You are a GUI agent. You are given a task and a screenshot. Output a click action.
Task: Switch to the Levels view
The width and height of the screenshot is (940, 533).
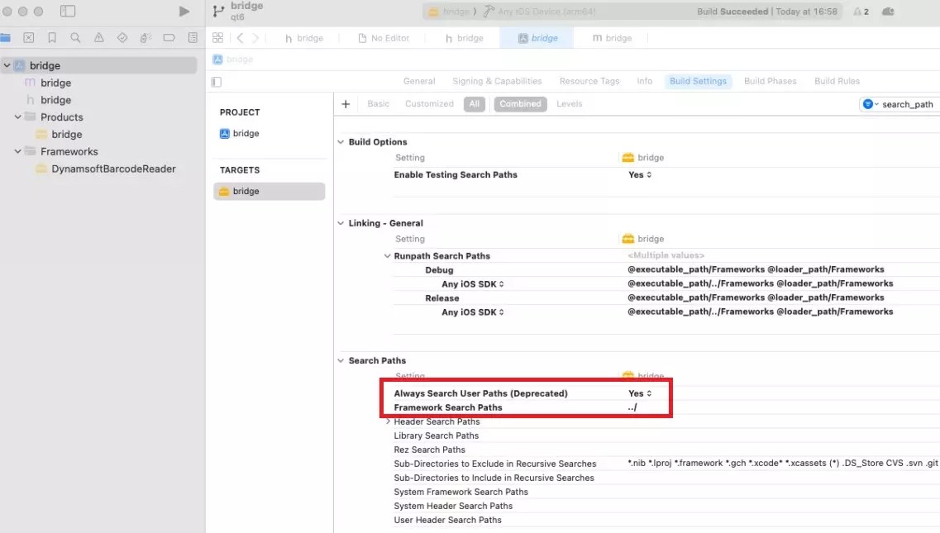click(x=571, y=103)
